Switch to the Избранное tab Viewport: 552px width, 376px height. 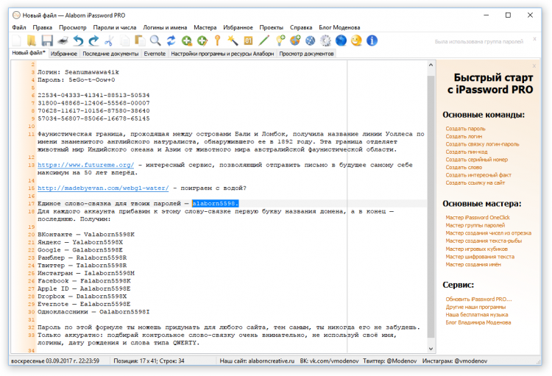pos(64,54)
